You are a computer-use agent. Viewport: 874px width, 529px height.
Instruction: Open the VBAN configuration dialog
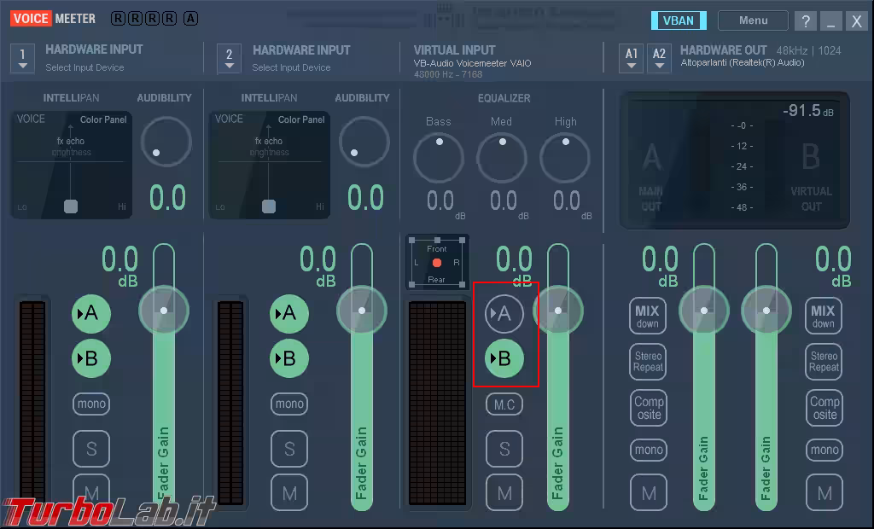tap(679, 20)
